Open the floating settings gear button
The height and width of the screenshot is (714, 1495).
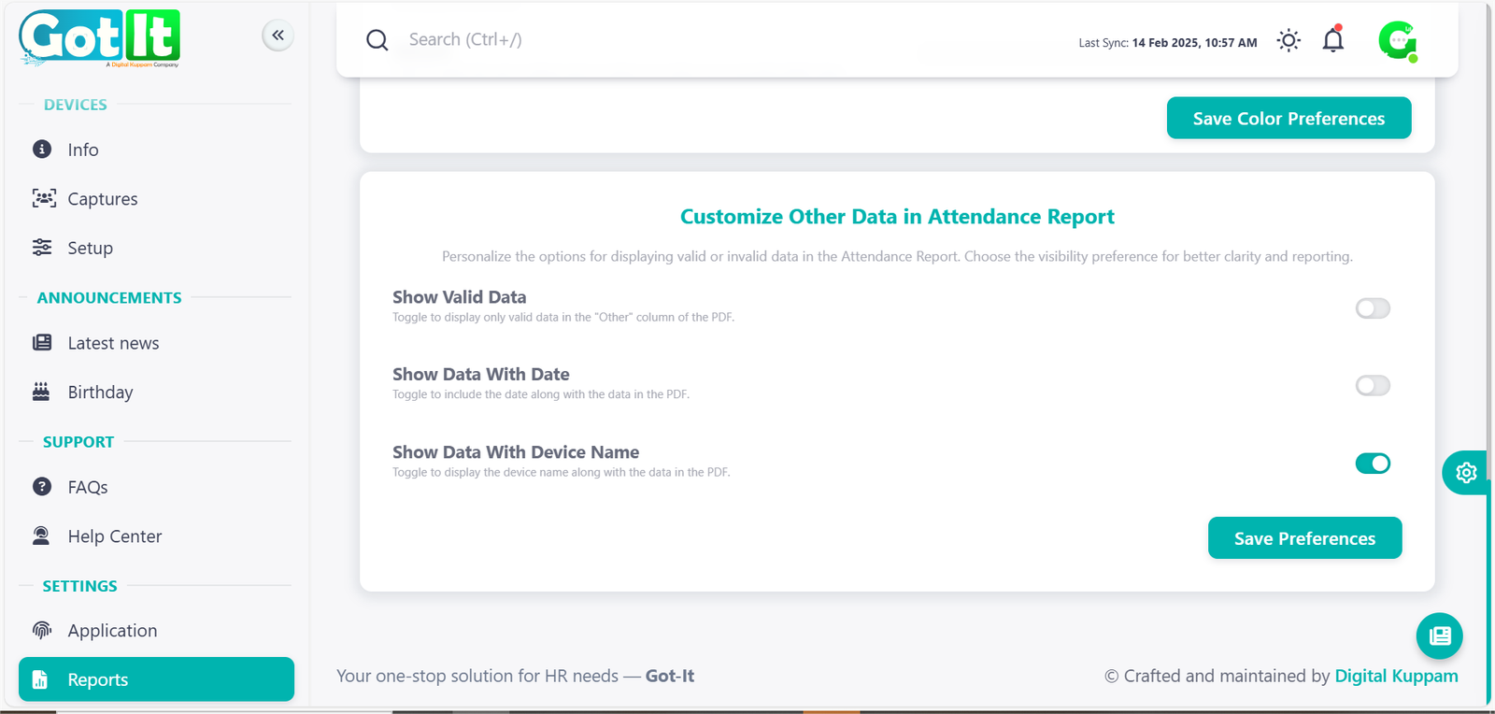(x=1466, y=473)
